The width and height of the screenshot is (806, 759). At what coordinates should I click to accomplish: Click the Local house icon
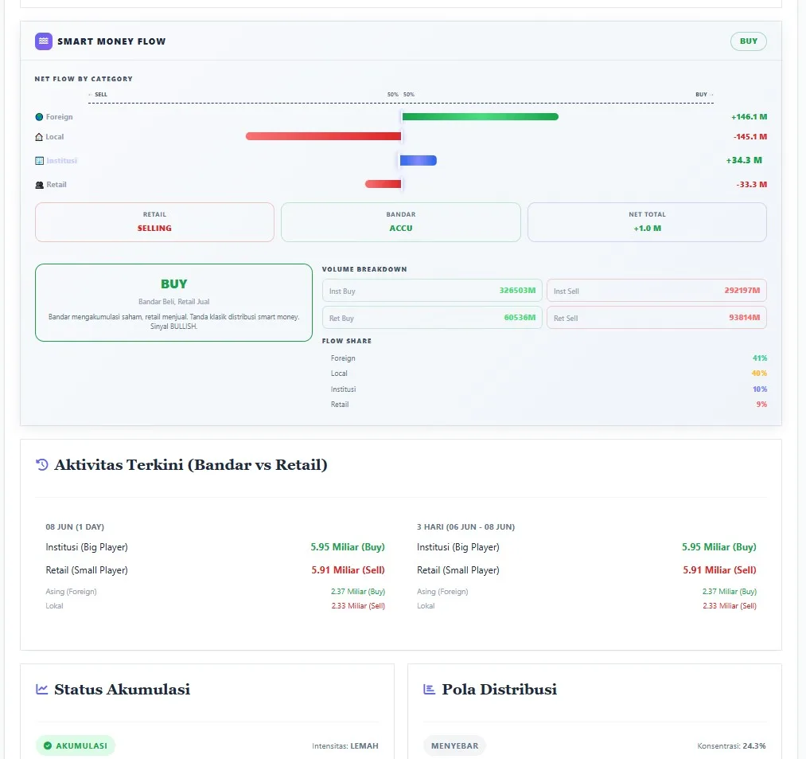(39, 137)
